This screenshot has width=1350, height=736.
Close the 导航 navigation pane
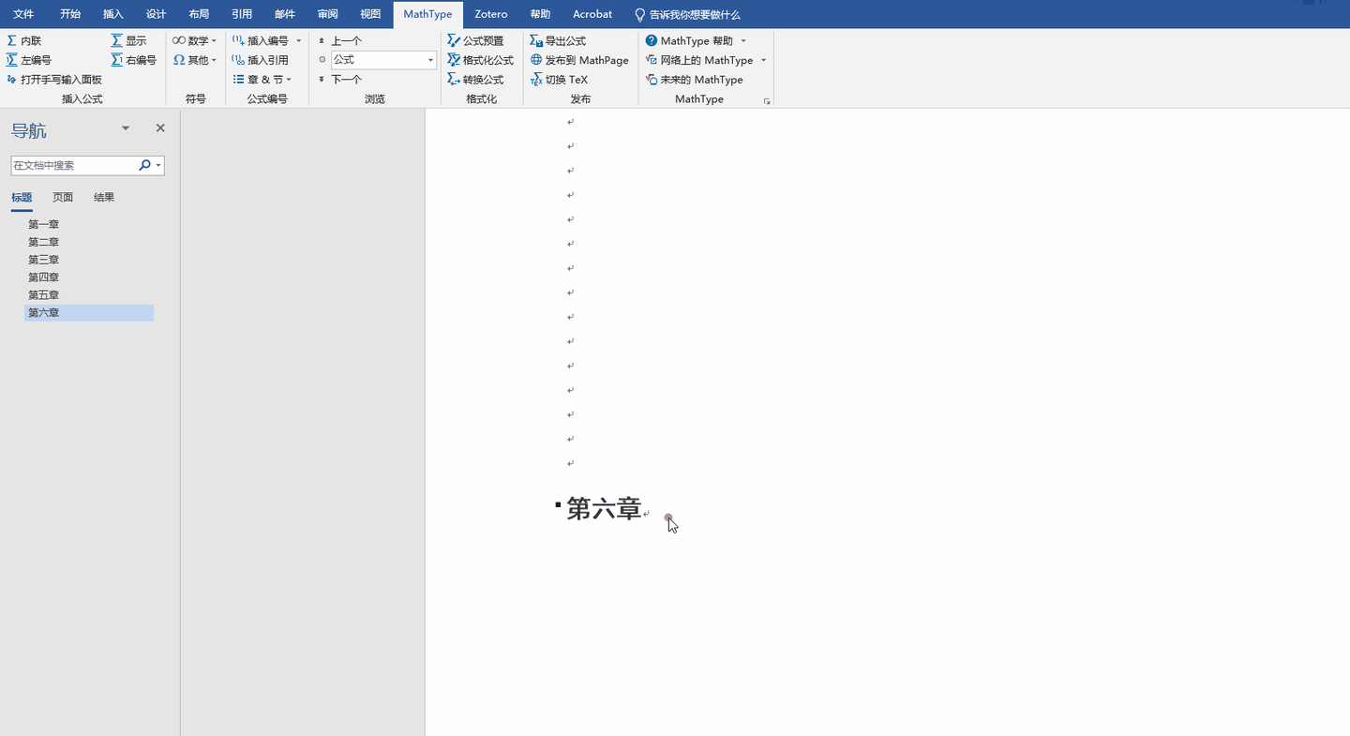click(160, 128)
